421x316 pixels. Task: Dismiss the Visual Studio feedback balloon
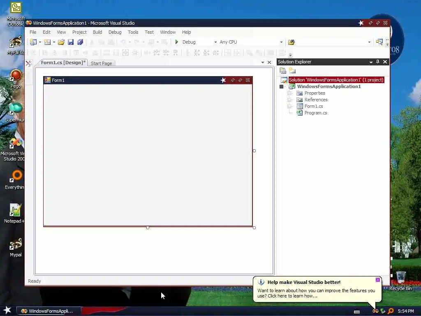coord(378,280)
